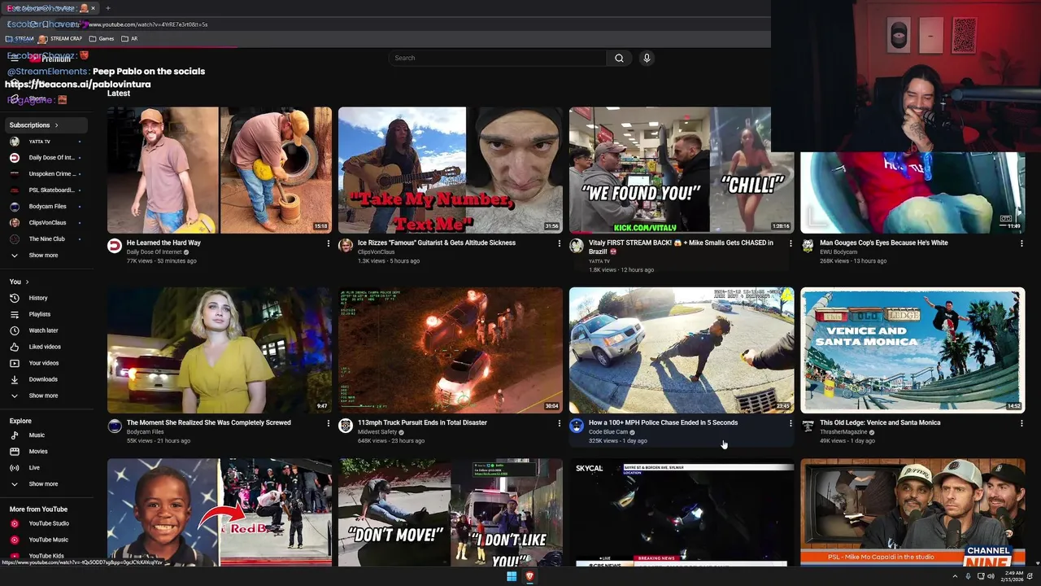Open the Live broadcast icon
Screen dimensions: 1041x586
click(14, 468)
